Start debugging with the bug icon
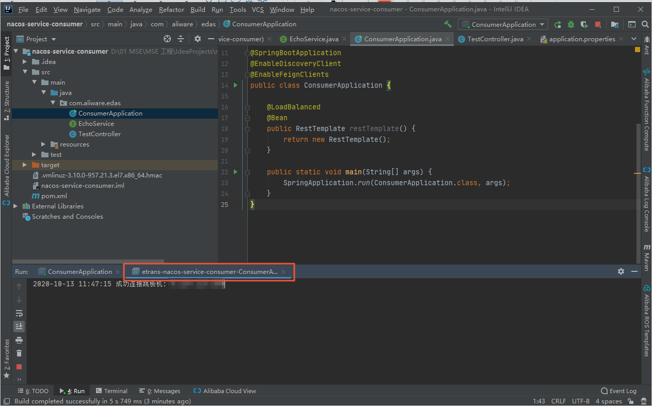The image size is (652, 406). click(x=571, y=24)
